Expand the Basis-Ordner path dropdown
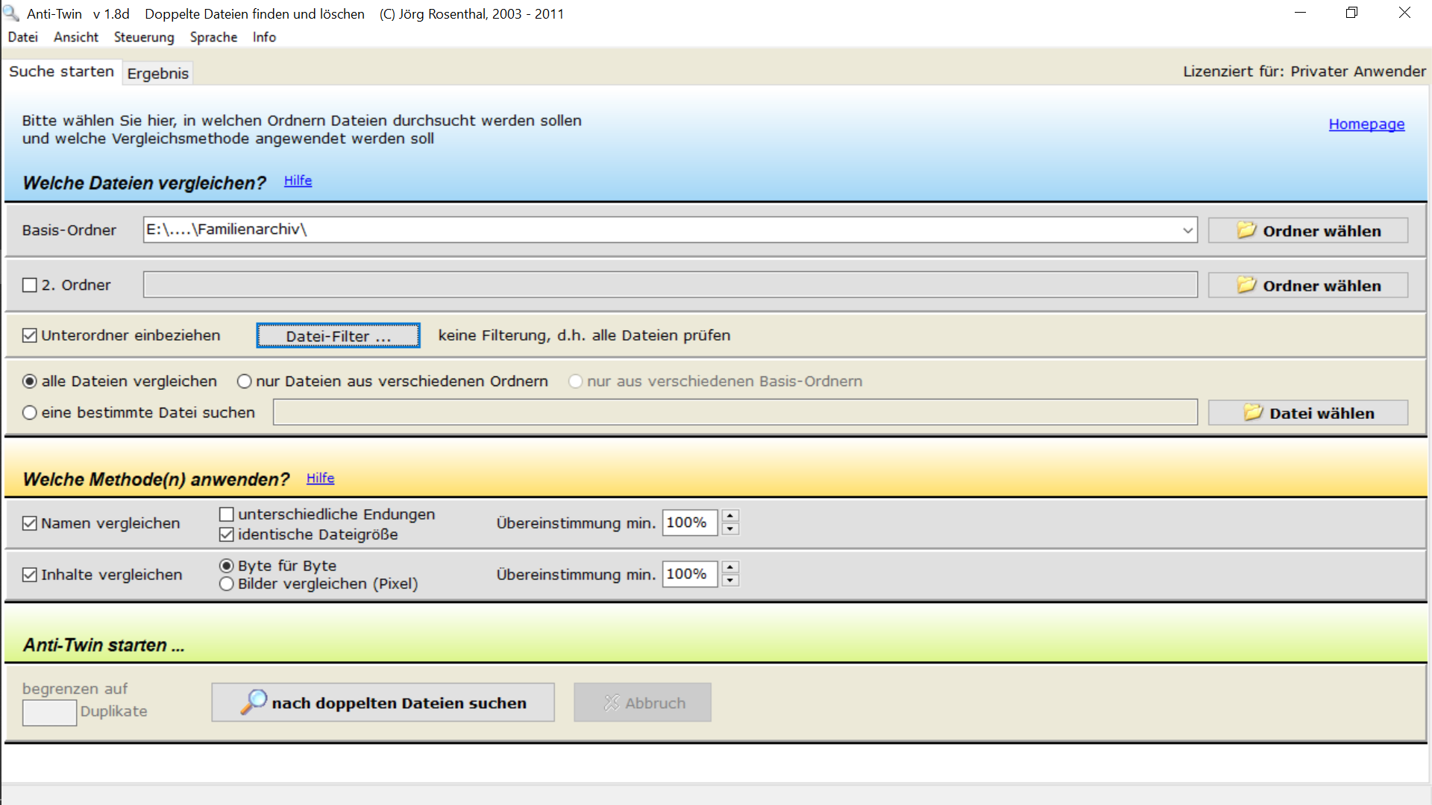The image size is (1432, 805). point(1187,230)
